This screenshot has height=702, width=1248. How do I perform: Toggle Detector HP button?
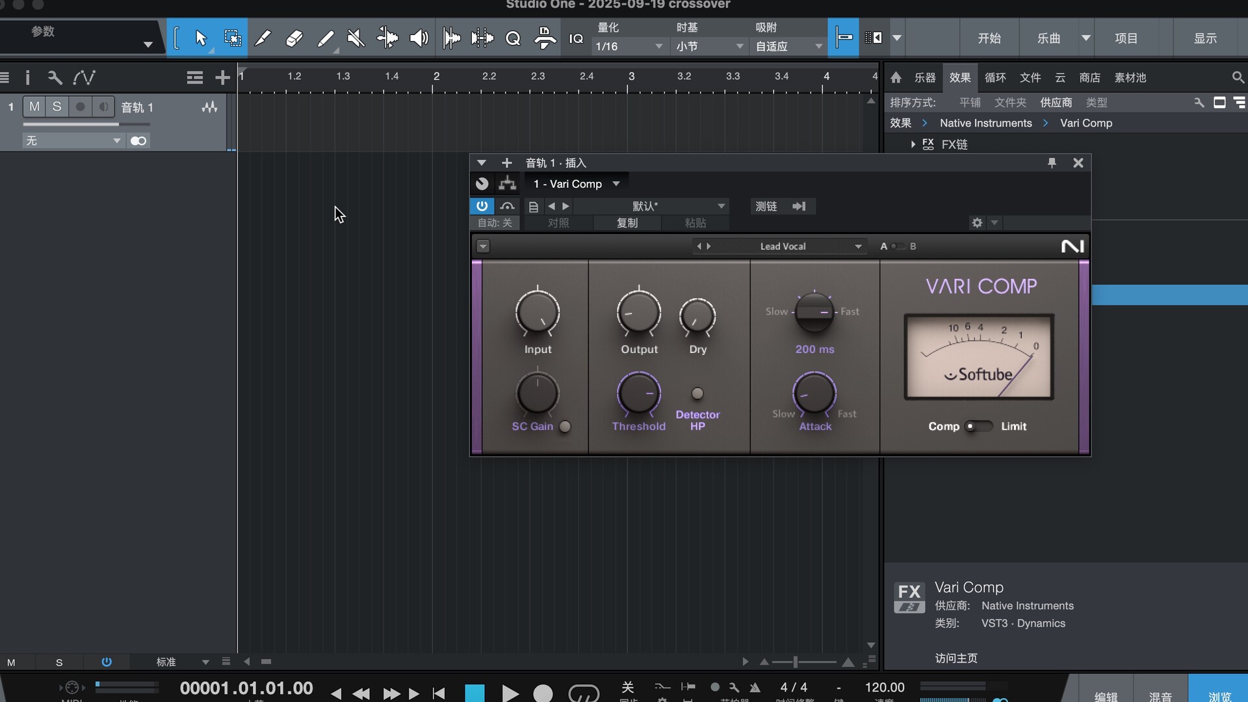coord(697,393)
